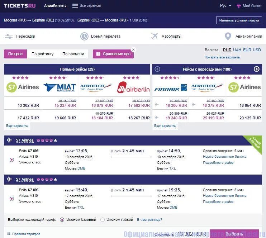Open the Пересадки filter sliders icon
266x238 pixels.
(9, 36)
